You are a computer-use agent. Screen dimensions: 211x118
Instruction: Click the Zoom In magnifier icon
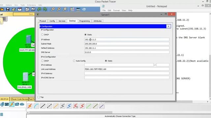(x=53, y=9)
